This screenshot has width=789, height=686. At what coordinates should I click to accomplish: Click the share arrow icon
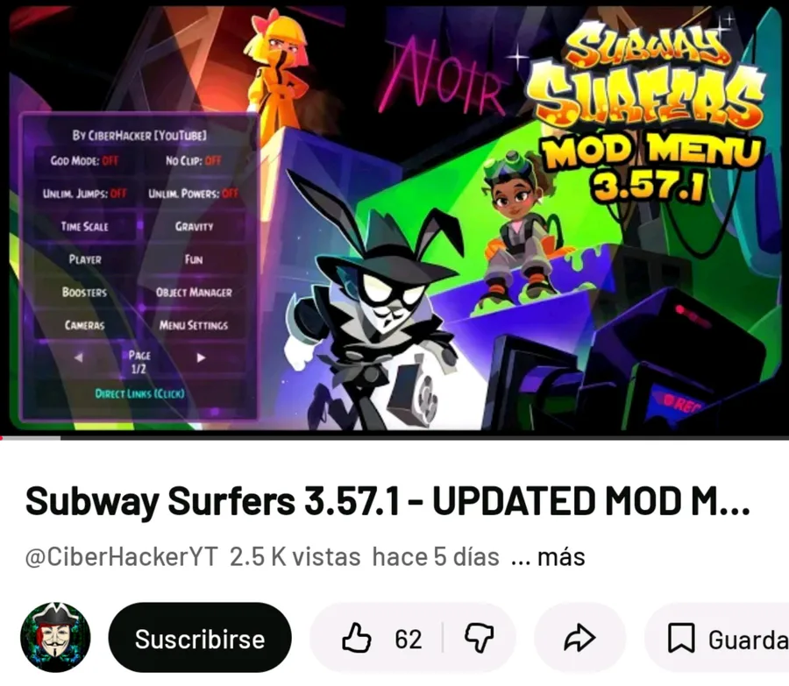[x=579, y=638]
